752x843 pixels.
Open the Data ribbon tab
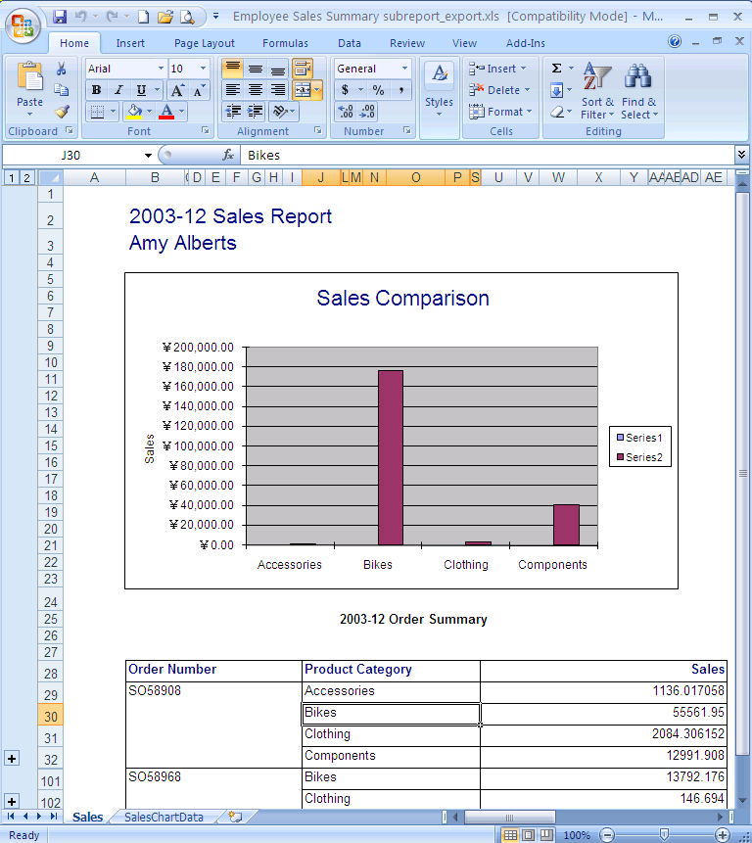click(x=350, y=43)
